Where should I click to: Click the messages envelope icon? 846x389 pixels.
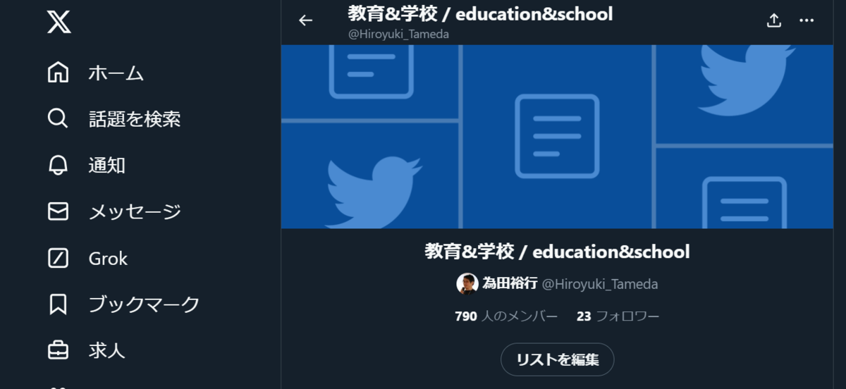(x=58, y=211)
